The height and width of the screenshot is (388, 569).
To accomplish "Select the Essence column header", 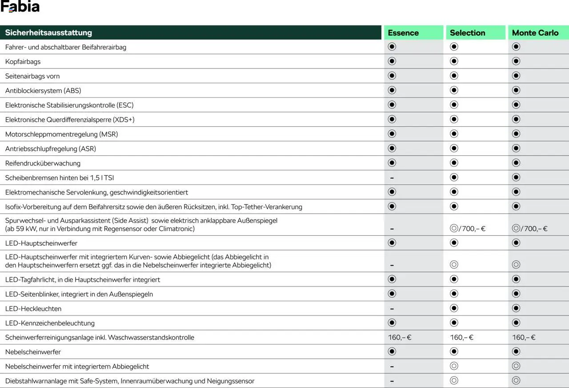I will (403, 32).
